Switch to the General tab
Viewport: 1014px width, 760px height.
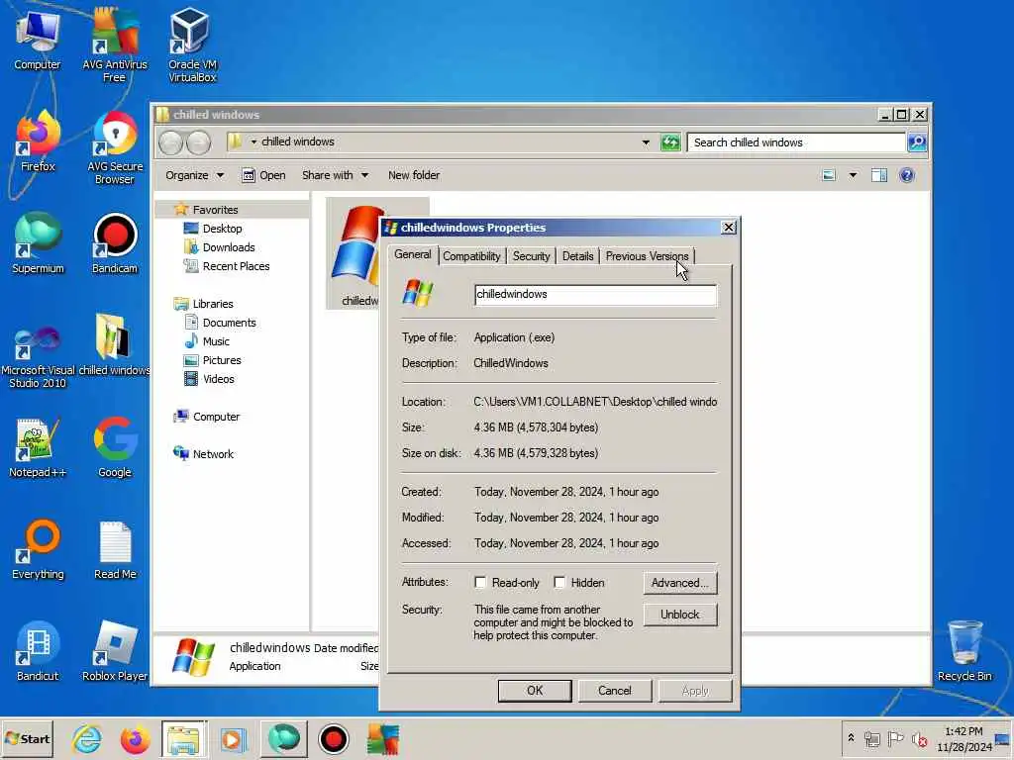(x=413, y=254)
